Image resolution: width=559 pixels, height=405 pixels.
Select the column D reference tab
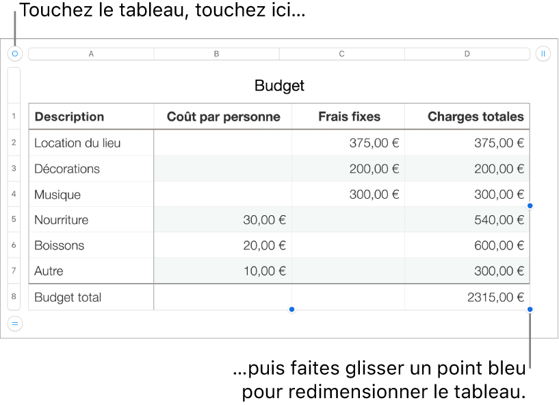pos(467,53)
